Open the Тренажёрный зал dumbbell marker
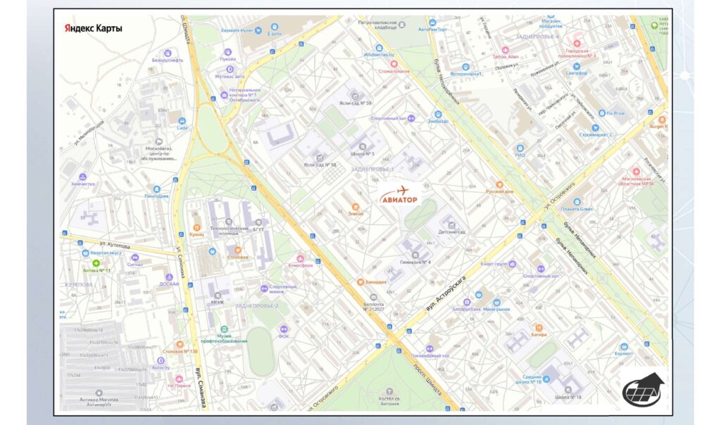 coord(430,349)
